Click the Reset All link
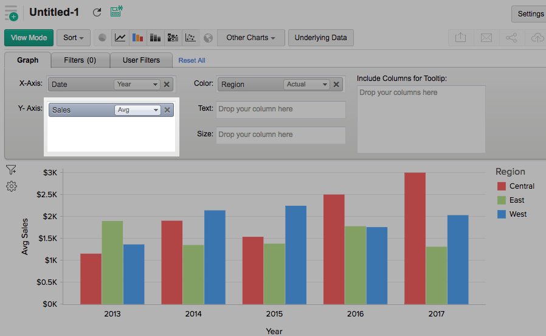This screenshot has width=546, height=336. (x=192, y=60)
